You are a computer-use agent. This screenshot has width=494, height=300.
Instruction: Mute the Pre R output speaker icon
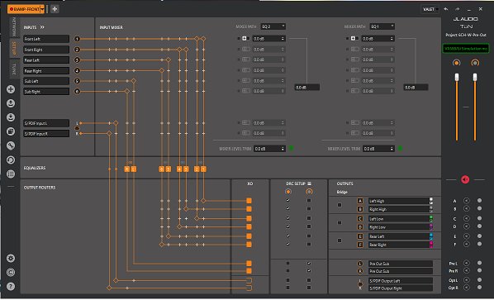click(x=466, y=271)
